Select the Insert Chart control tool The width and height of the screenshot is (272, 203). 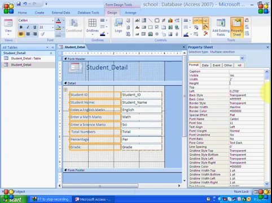(170, 20)
